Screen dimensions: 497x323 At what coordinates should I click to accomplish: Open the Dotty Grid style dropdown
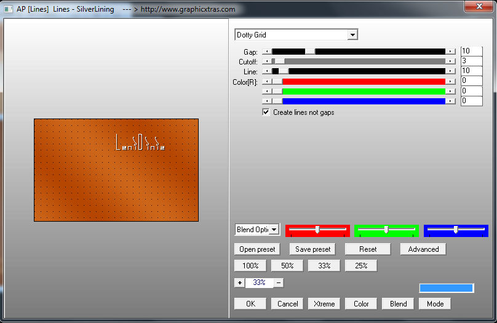[352, 35]
